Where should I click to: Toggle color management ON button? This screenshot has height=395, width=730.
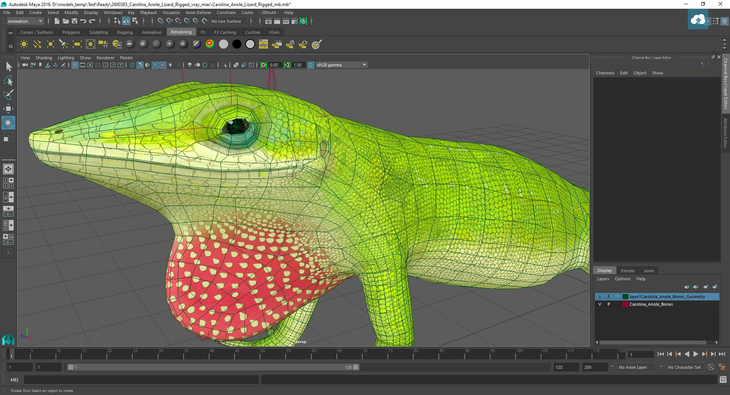pyautogui.click(x=311, y=65)
